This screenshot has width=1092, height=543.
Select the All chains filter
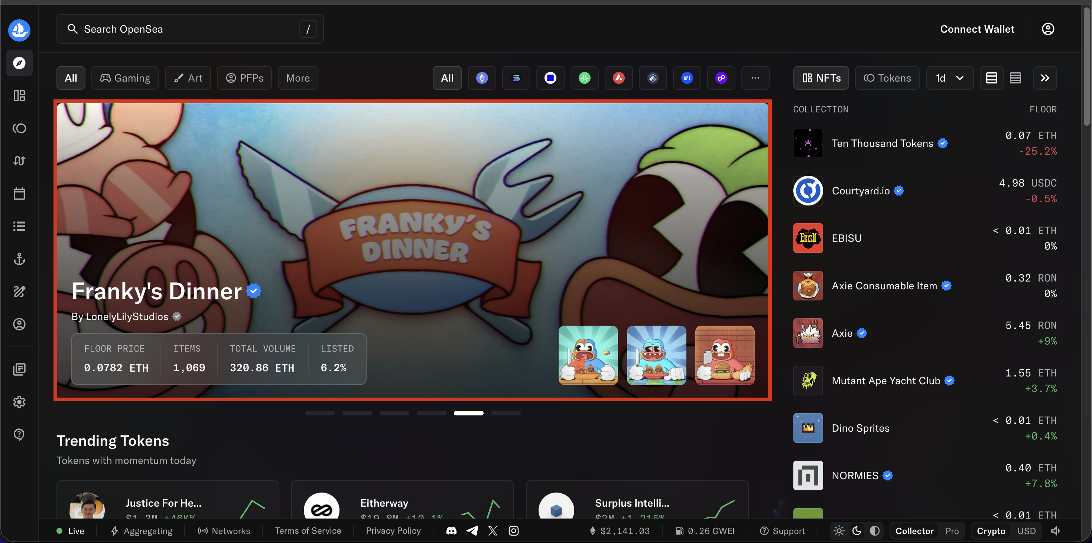coord(447,78)
